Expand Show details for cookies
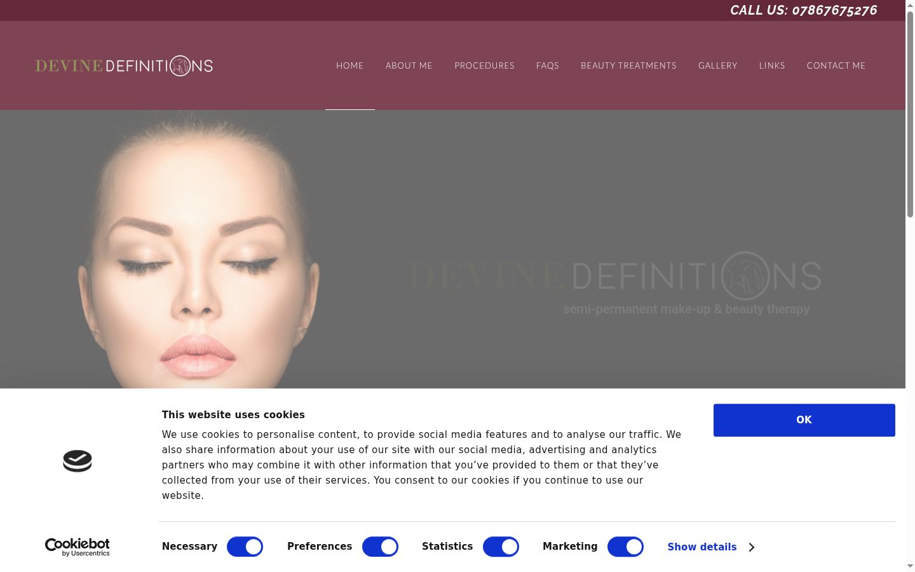The width and height of the screenshot is (915, 572). (702, 547)
